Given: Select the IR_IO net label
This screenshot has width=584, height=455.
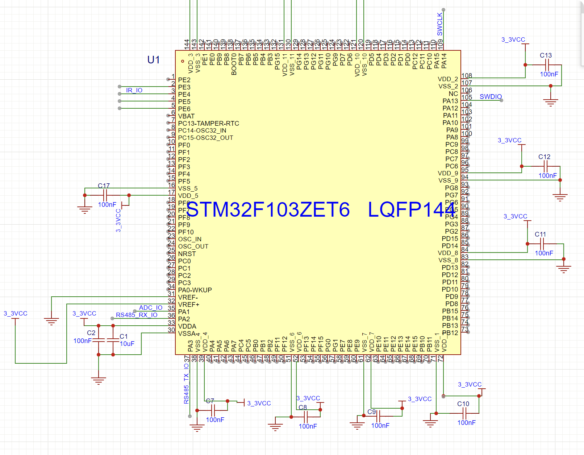Looking at the screenshot, I should 134,90.
